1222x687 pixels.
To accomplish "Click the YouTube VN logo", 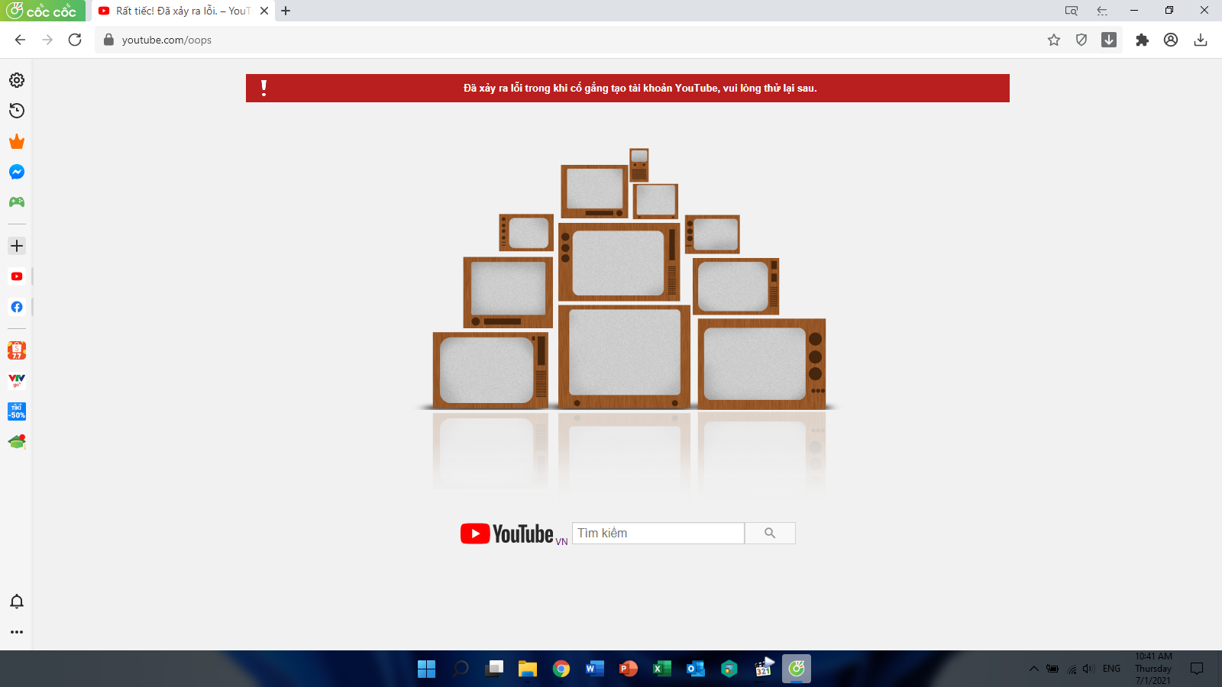I will pos(514,534).
